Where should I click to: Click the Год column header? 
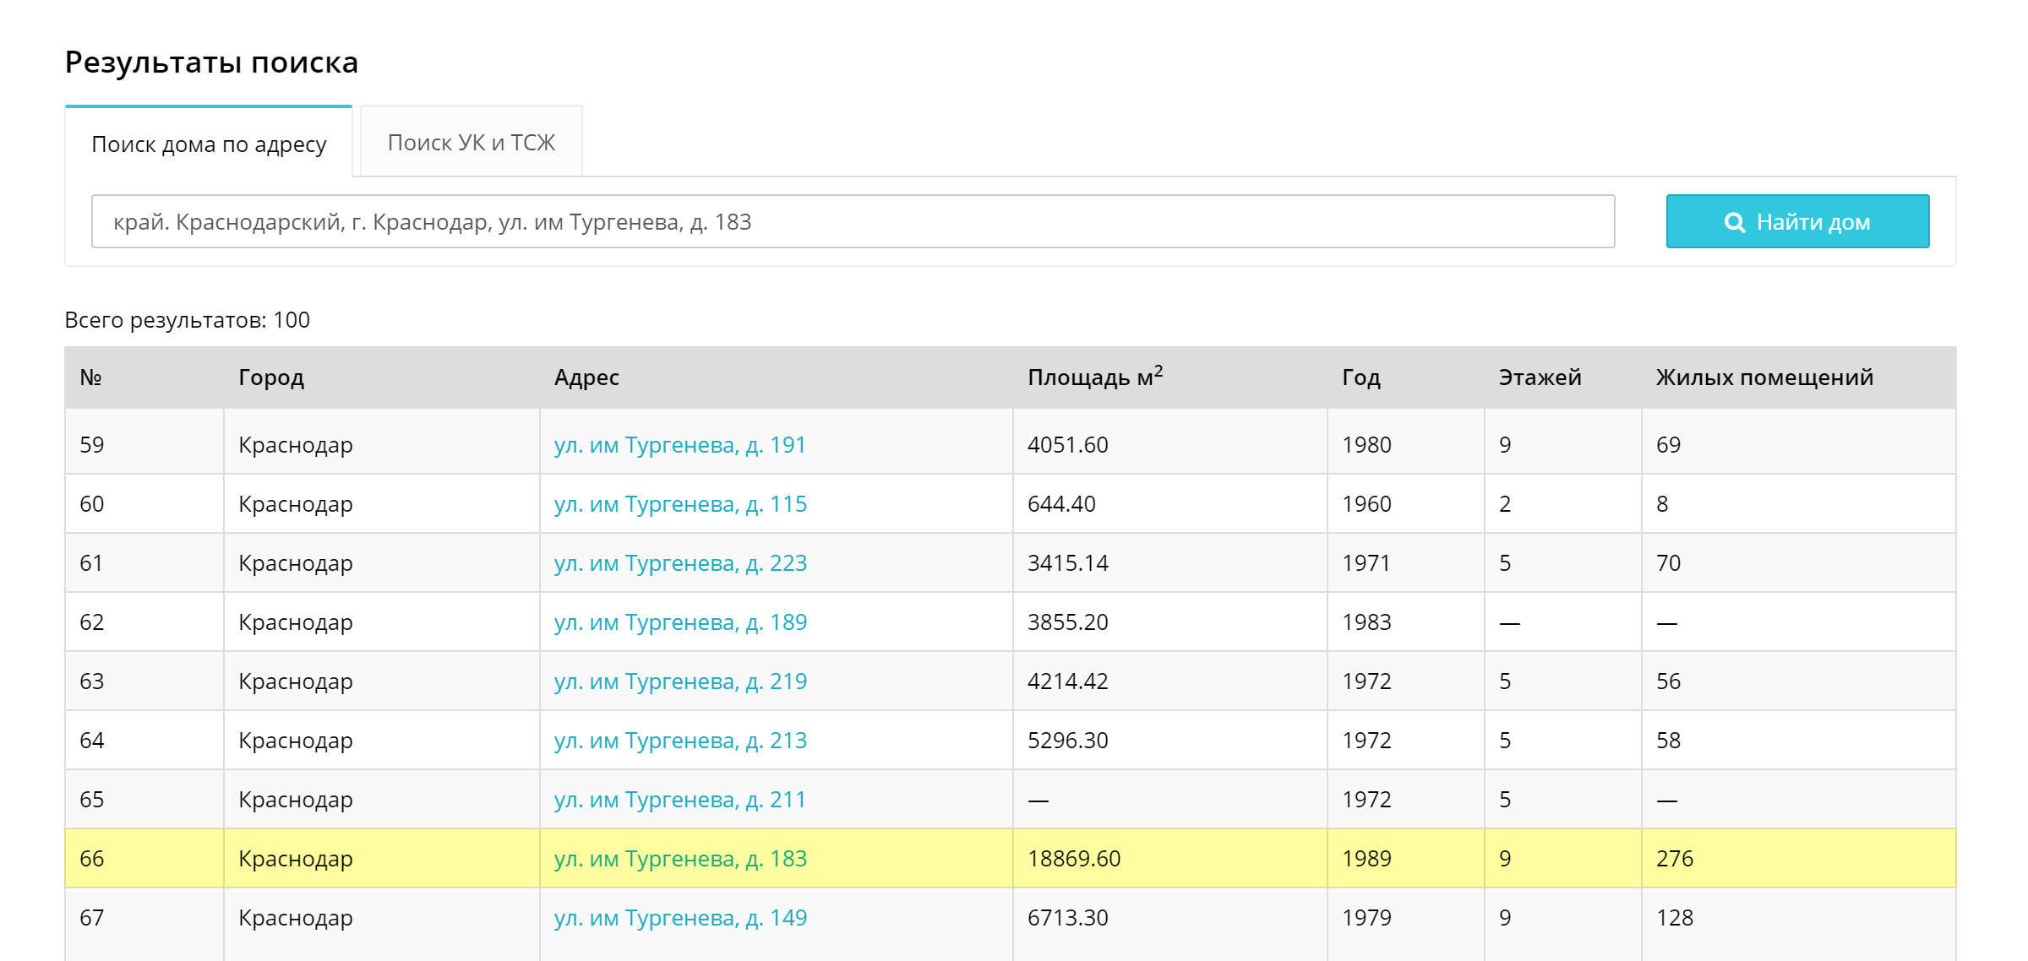(1360, 377)
